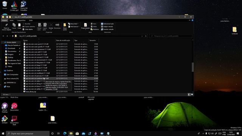
Task: Click the Explorer search box
Action: click(171, 36)
